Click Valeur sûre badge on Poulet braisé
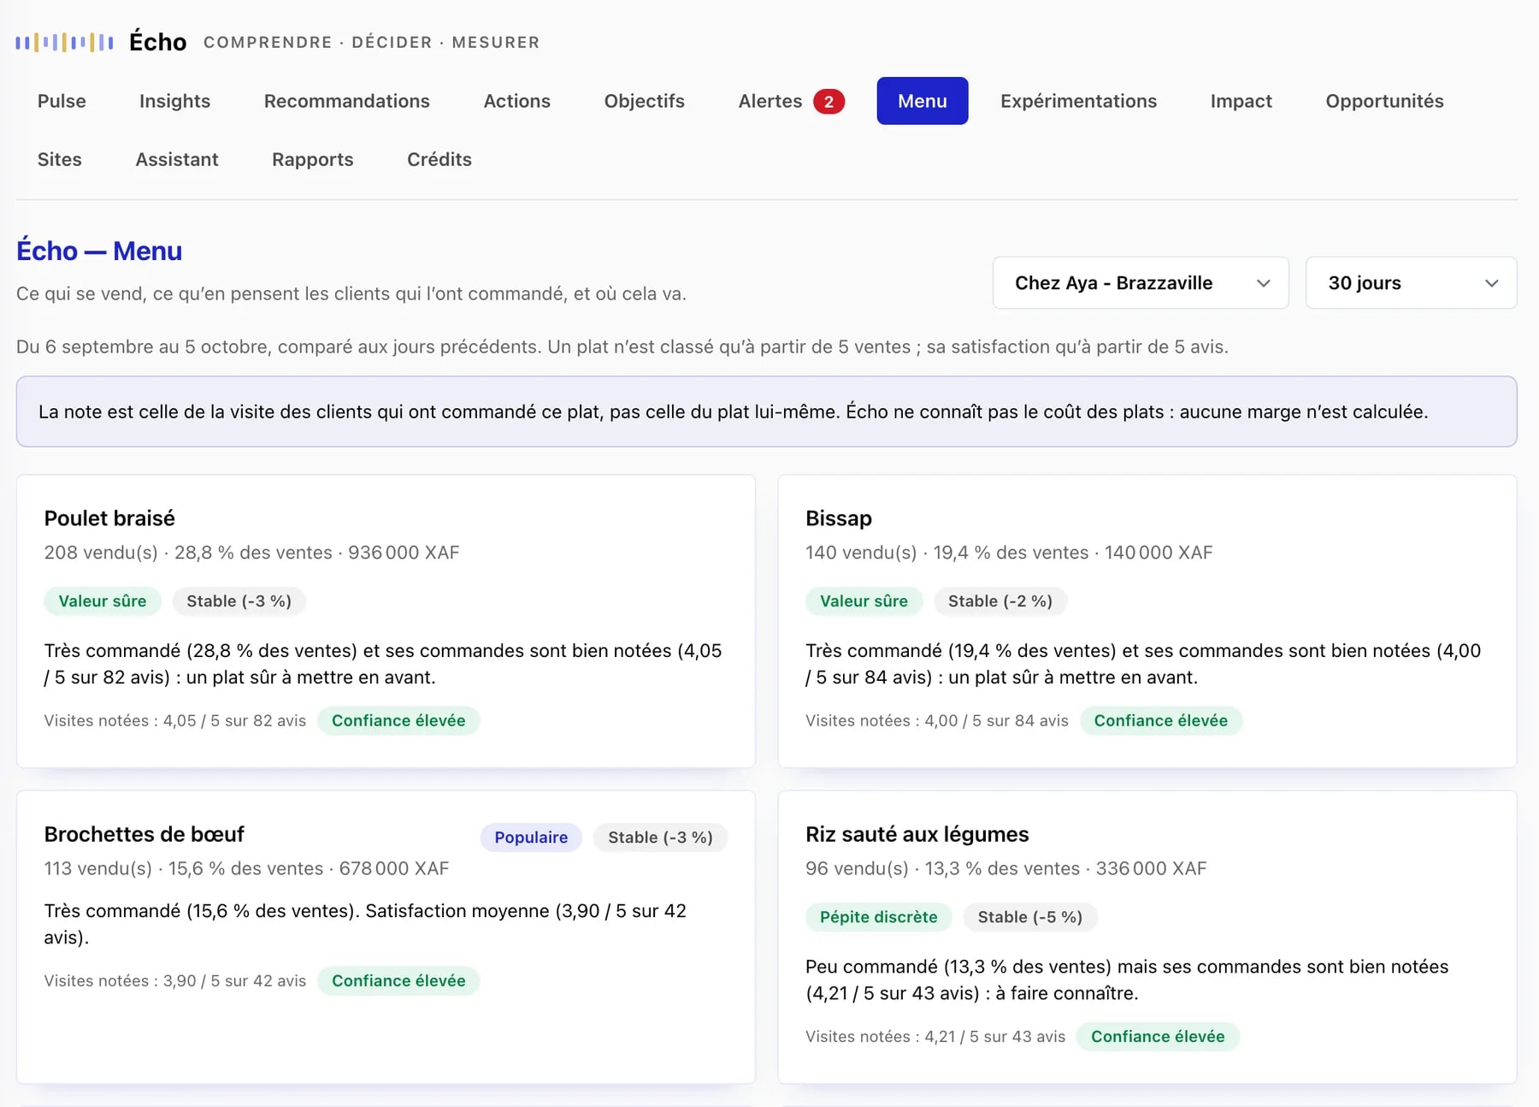Viewport: 1539px width, 1107px height. point(102,601)
